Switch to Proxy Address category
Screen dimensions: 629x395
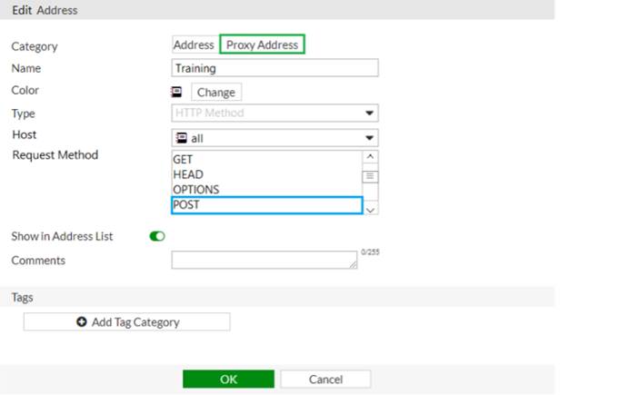coord(263,44)
